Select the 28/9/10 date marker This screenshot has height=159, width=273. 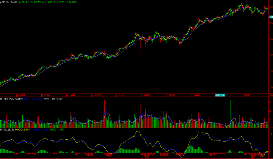(x=196, y=95)
